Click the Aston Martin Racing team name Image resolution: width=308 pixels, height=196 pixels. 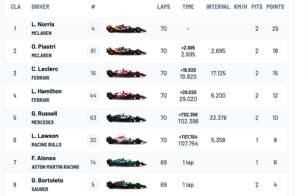55,167
